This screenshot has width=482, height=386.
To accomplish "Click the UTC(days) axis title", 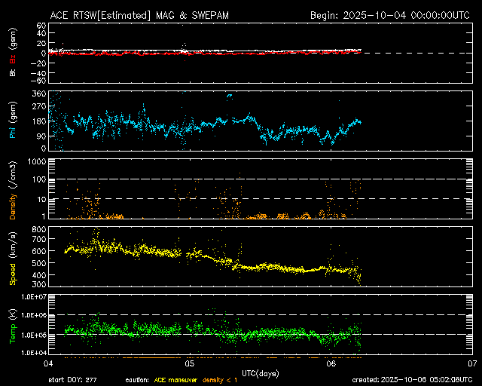I will 260,372.
